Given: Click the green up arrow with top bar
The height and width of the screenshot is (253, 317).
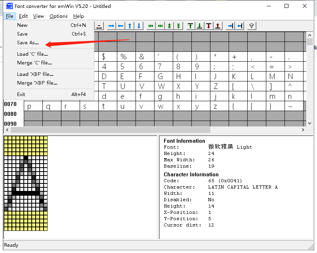Looking at the screenshot, I should point(191,26).
